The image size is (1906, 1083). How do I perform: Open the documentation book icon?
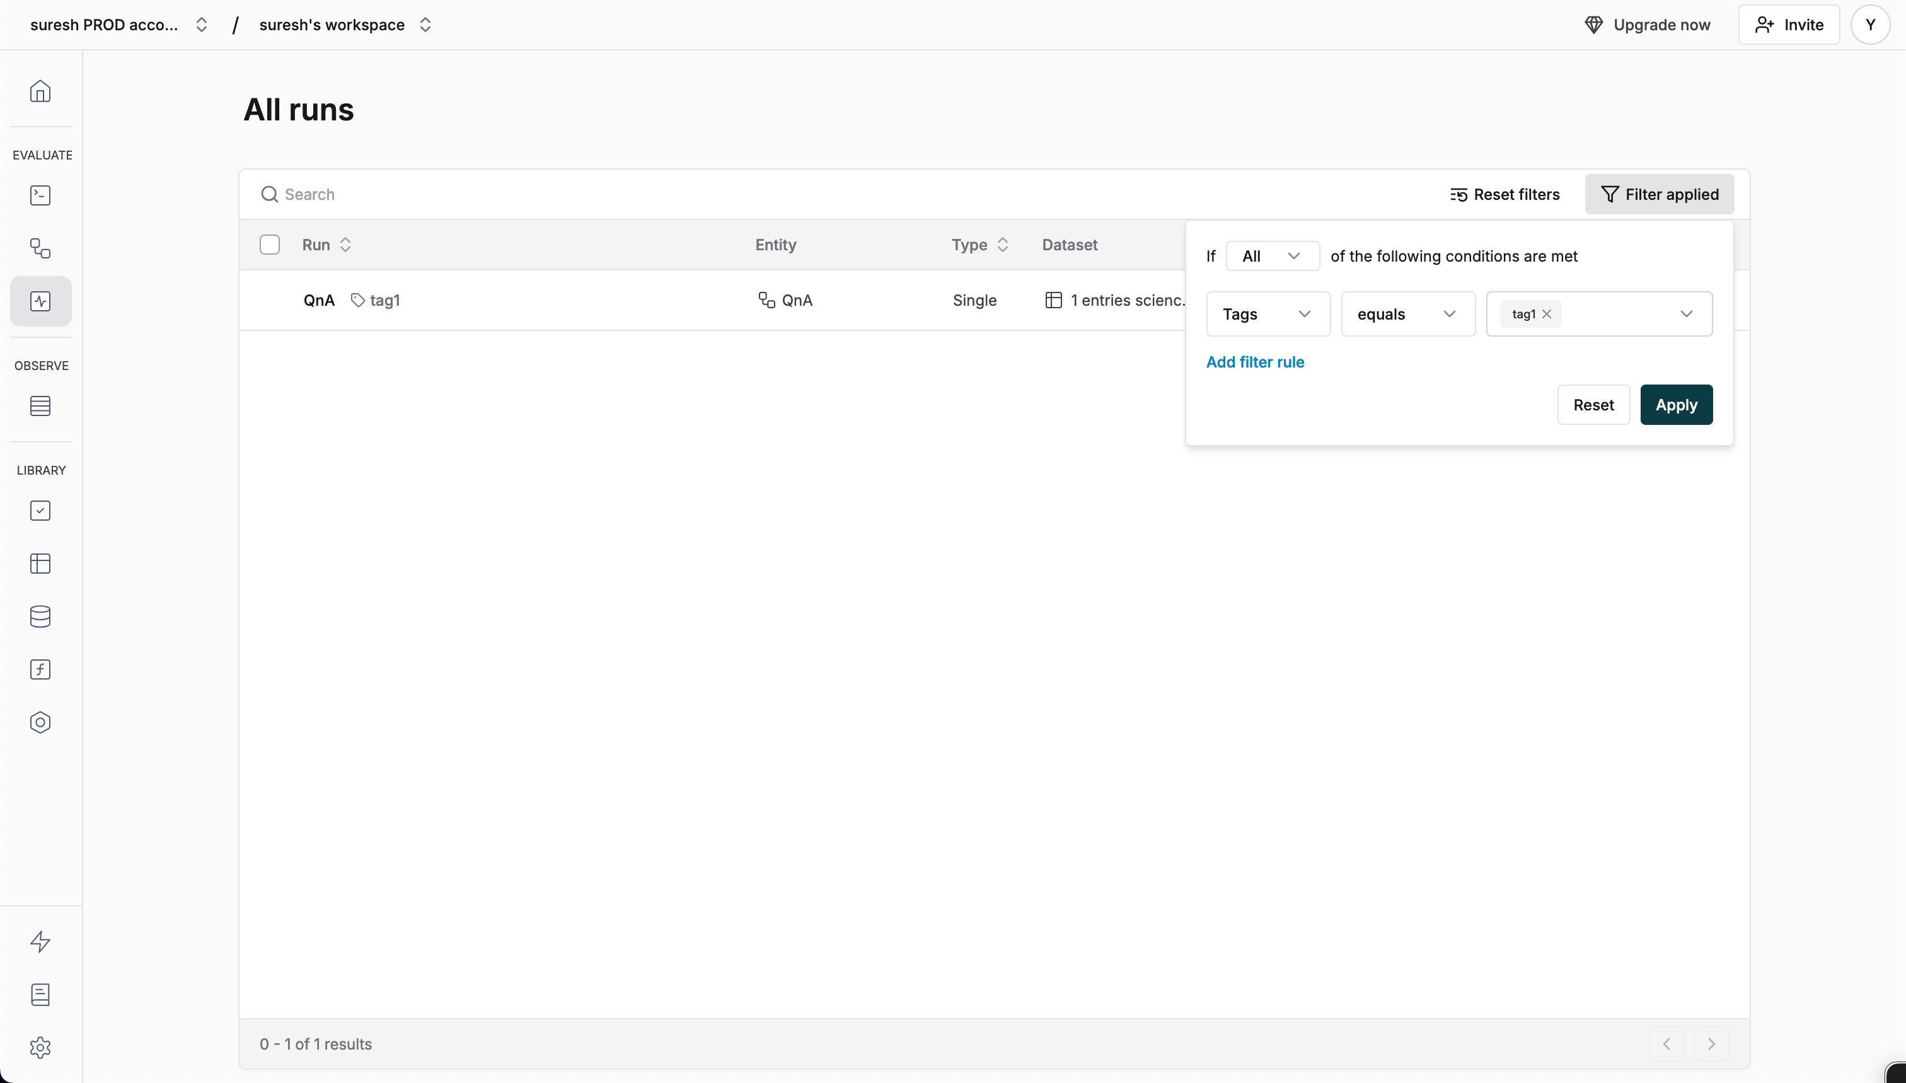40,995
